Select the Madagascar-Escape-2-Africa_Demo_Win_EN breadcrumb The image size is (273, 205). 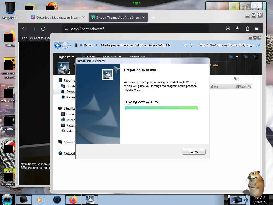[x=136, y=45]
